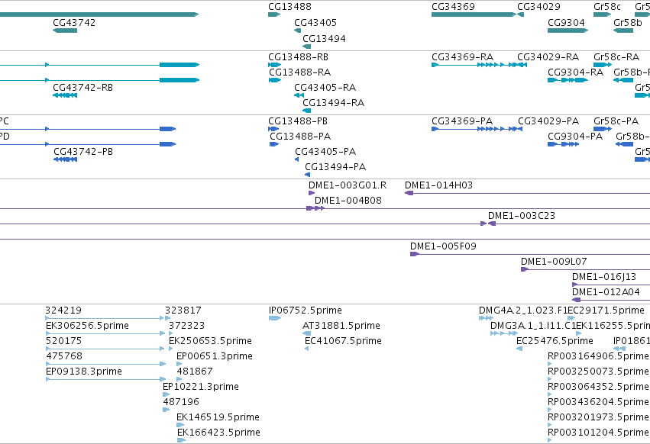Click EST EC25476.5prime
Screen dimensions: 650x444
519,349
